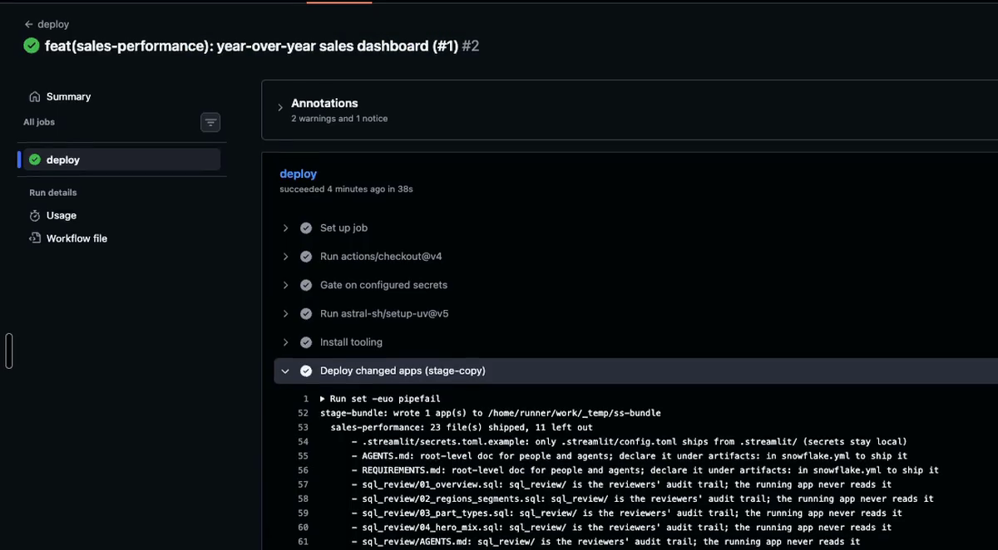Image resolution: width=998 pixels, height=550 pixels.
Task: Open the jobs filter button
Action: pyautogui.click(x=210, y=122)
